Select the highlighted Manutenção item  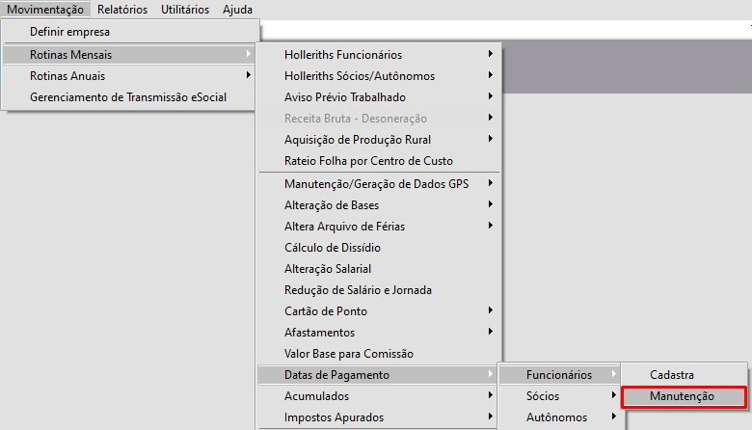[683, 396]
